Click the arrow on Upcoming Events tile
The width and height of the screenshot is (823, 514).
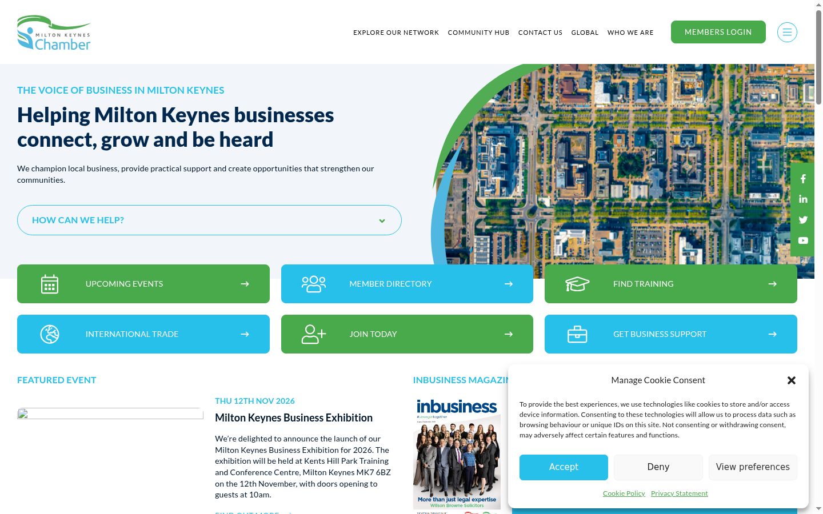point(245,284)
